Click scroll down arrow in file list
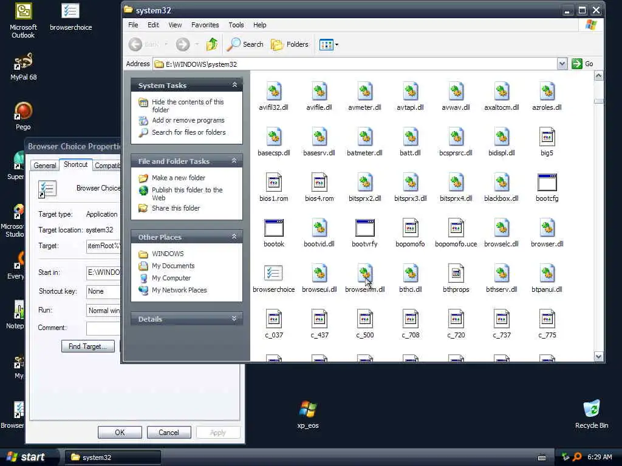Screen dimensions: 622x466 point(598,357)
